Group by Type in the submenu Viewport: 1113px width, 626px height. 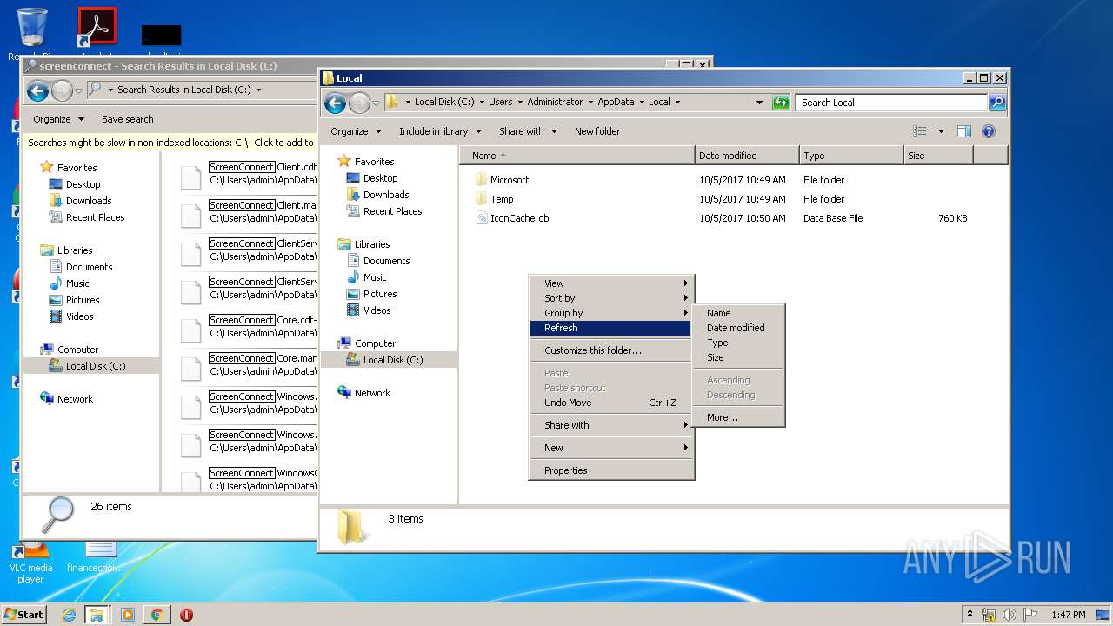739,343
